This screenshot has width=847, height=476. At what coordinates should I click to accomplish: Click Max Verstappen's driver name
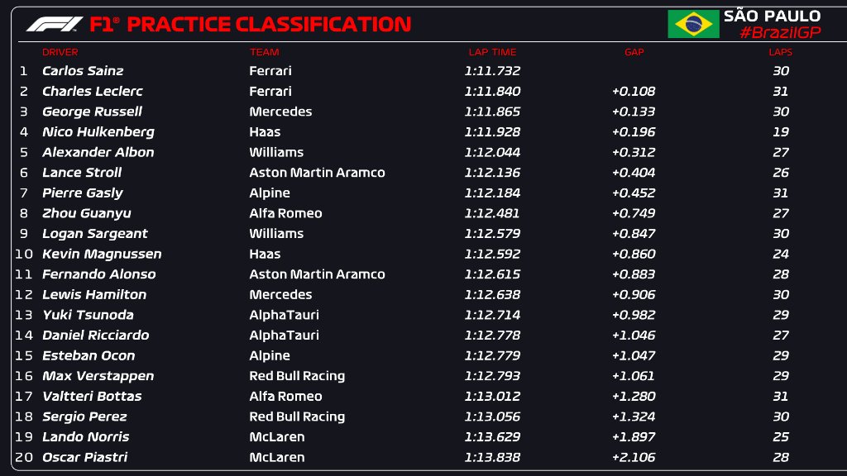coord(98,376)
